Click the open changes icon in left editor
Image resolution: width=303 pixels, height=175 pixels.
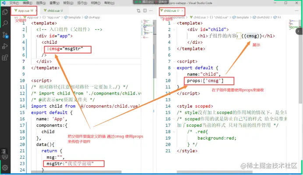[138, 10]
